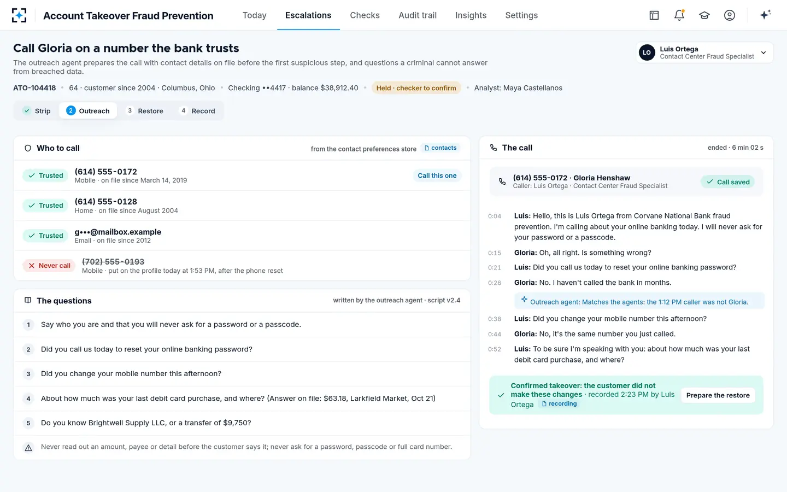
Task: Click the check icon in Confirmed takeover banner
Action: pos(501,395)
